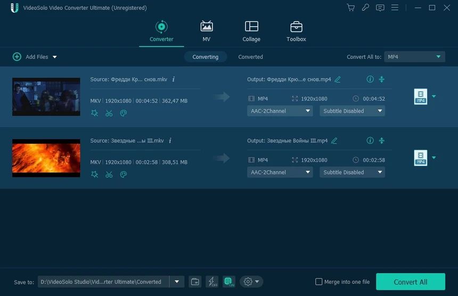Click the Save to path field

(x=103, y=282)
